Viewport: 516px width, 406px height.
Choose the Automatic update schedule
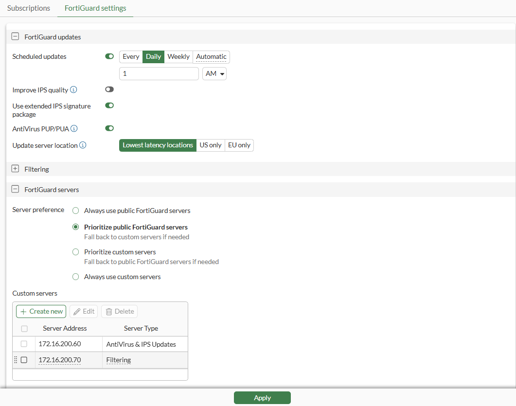[211, 56]
